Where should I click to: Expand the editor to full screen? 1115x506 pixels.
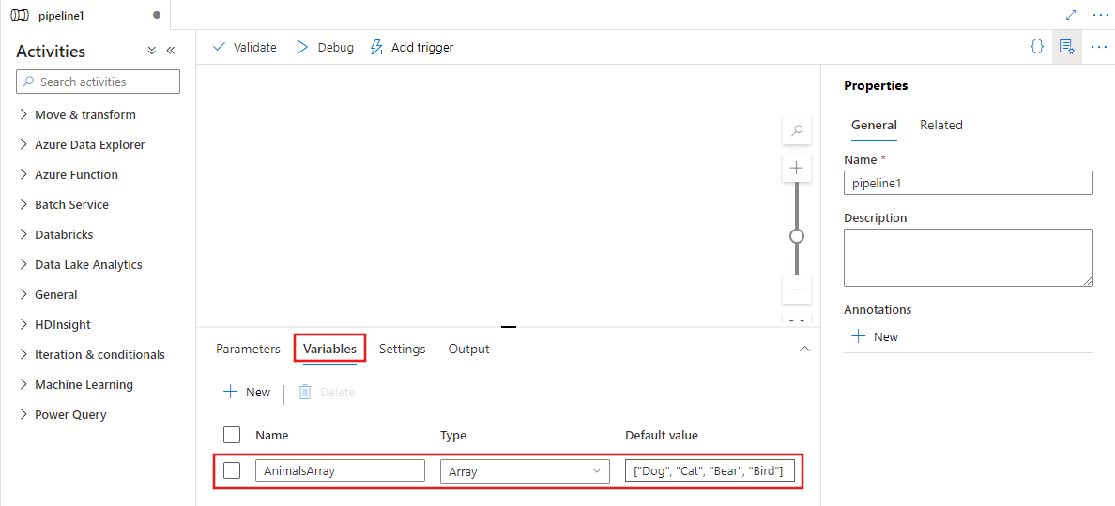pyautogui.click(x=1072, y=15)
